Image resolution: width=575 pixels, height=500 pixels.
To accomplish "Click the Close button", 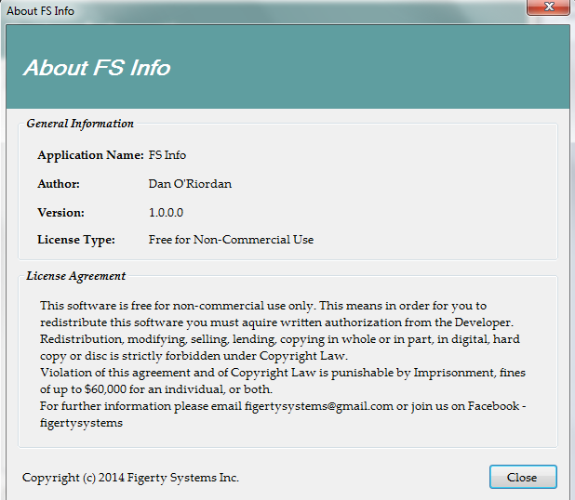I will click(522, 477).
